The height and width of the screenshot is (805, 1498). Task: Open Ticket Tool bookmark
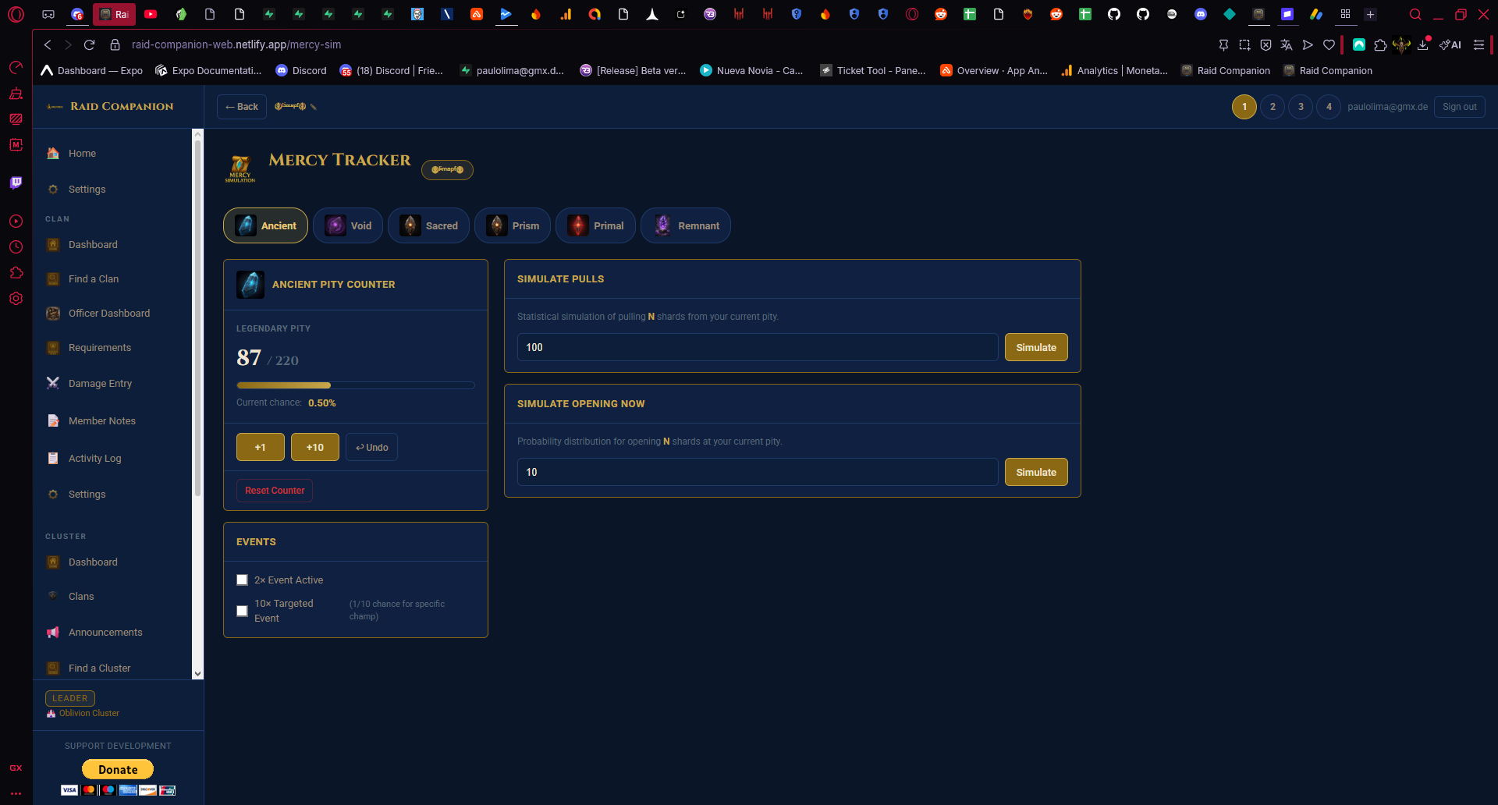click(873, 70)
